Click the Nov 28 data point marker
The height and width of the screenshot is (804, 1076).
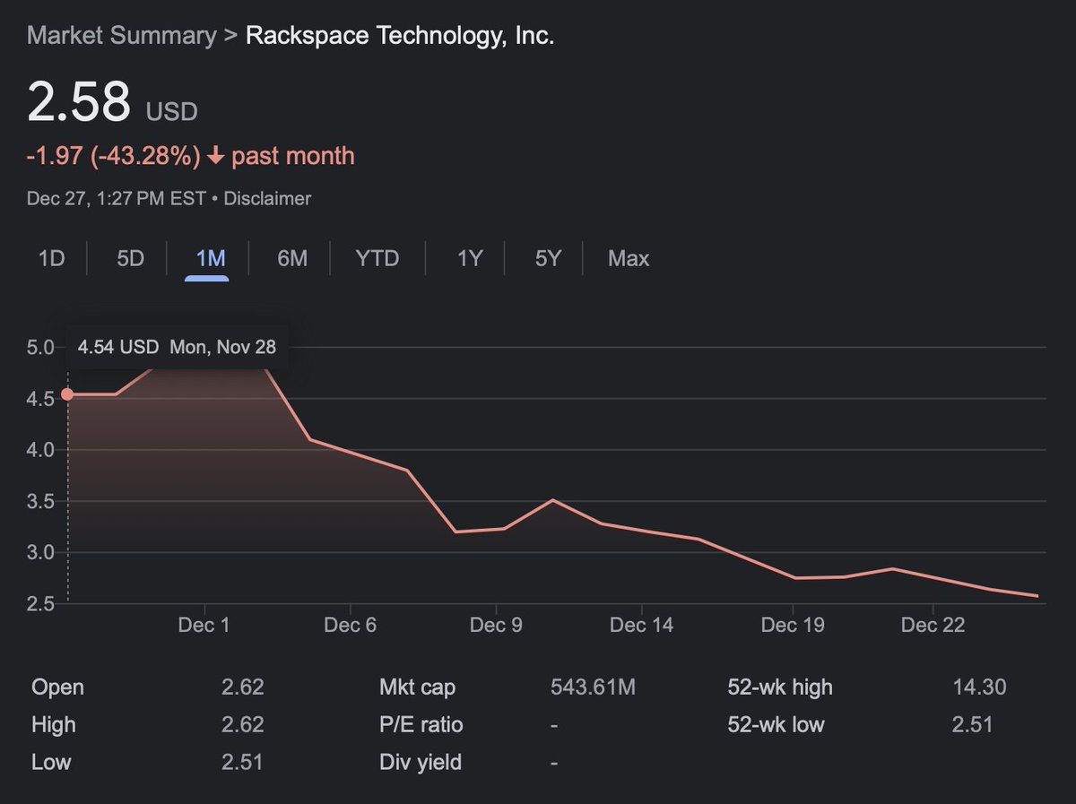click(x=67, y=394)
